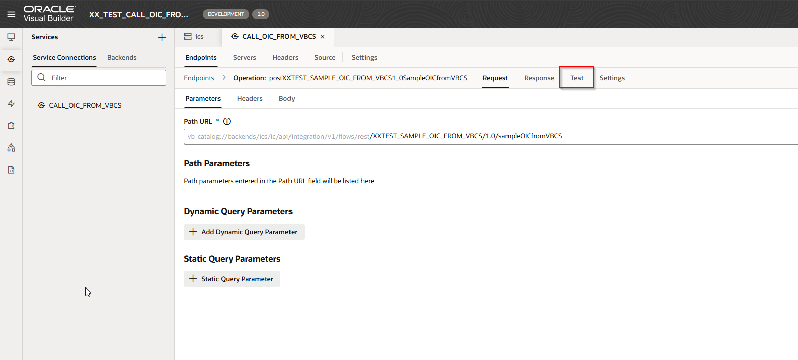The height and width of the screenshot is (360, 798).
Task: Click the Static Query Parameter button
Action: [232, 279]
